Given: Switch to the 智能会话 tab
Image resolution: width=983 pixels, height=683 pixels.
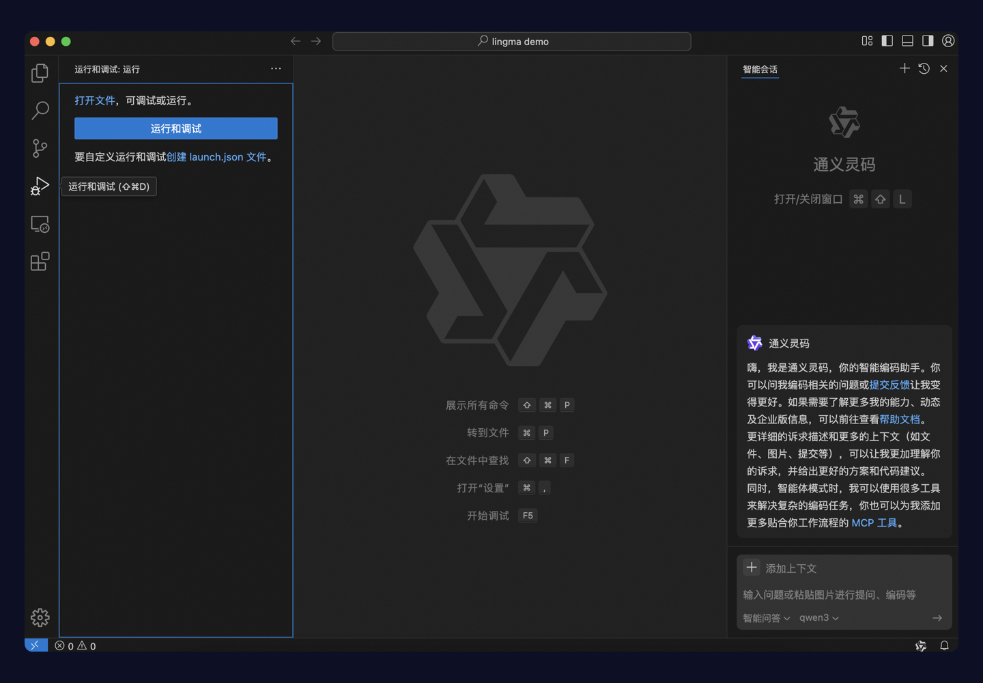Looking at the screenshot, I should click(760, 69).
